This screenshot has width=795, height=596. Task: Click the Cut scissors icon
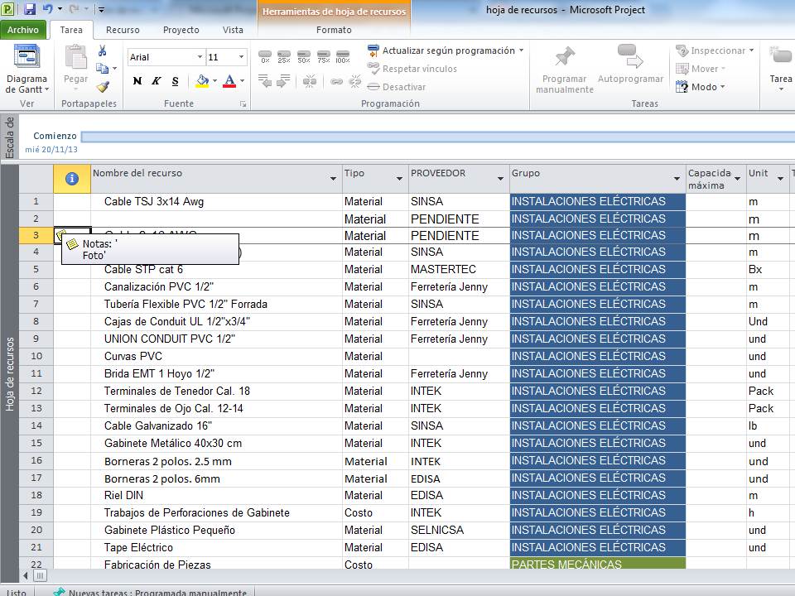103,50
